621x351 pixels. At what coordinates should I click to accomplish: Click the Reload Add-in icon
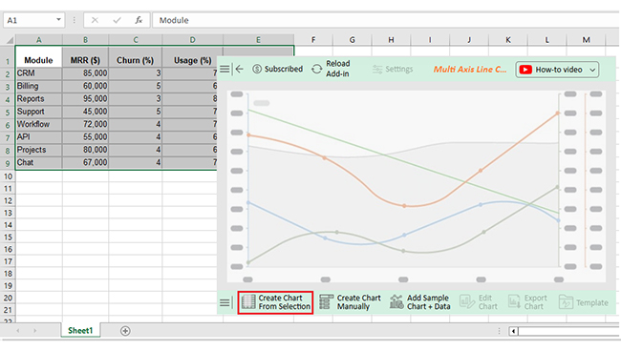[316, 70]
